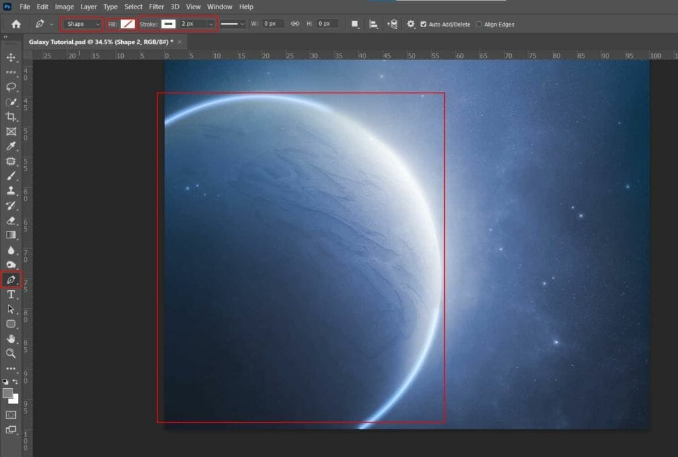Screen dimensions: 678x457
Task: Click the Stroke color swatch
Action: (x=169, y=24)
